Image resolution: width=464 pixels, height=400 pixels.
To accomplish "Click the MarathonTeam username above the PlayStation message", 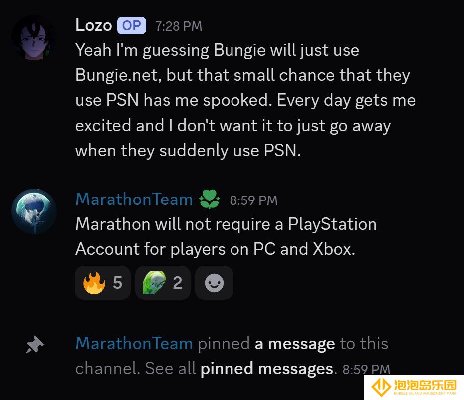I will click(x=134, y=199).
